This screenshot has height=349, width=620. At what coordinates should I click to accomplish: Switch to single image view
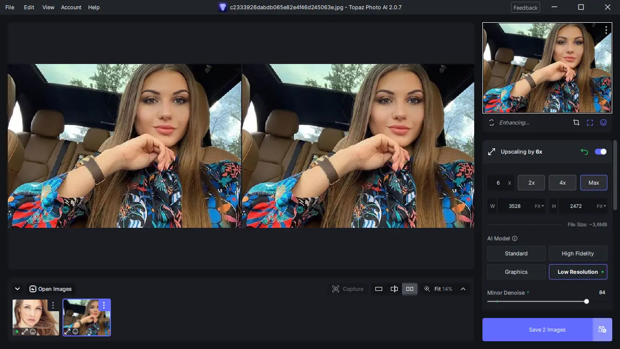[x=379, y=289]
